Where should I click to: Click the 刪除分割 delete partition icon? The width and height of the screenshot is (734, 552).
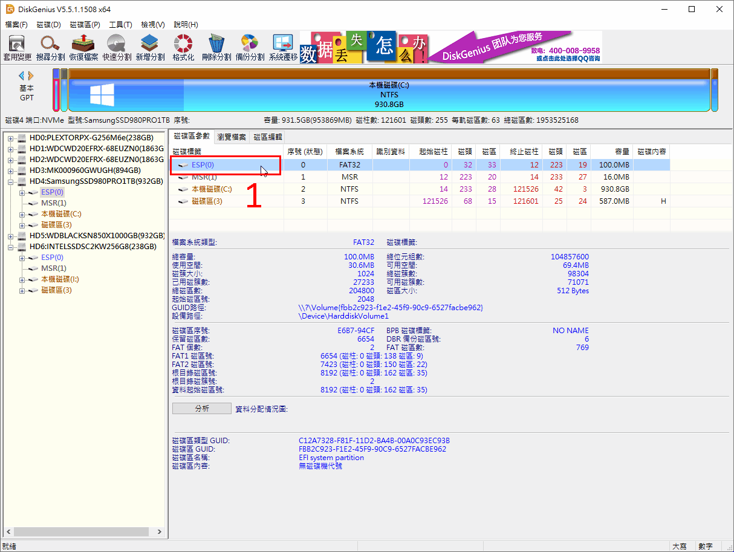pyautogui.click(x=216, y=48)
